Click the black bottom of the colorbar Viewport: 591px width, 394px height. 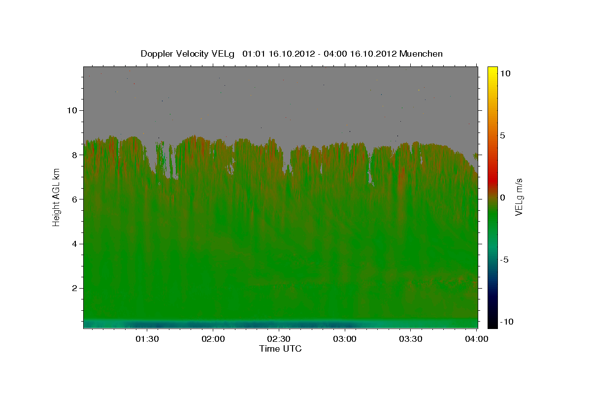tap(492, 324)
